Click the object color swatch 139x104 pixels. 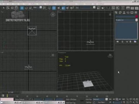(x=137, y=17)
